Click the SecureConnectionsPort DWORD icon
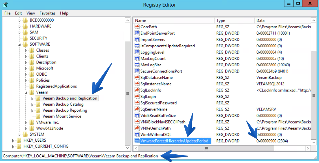The height and width of the screenshot is (163, 319). (x=137, y=71)
